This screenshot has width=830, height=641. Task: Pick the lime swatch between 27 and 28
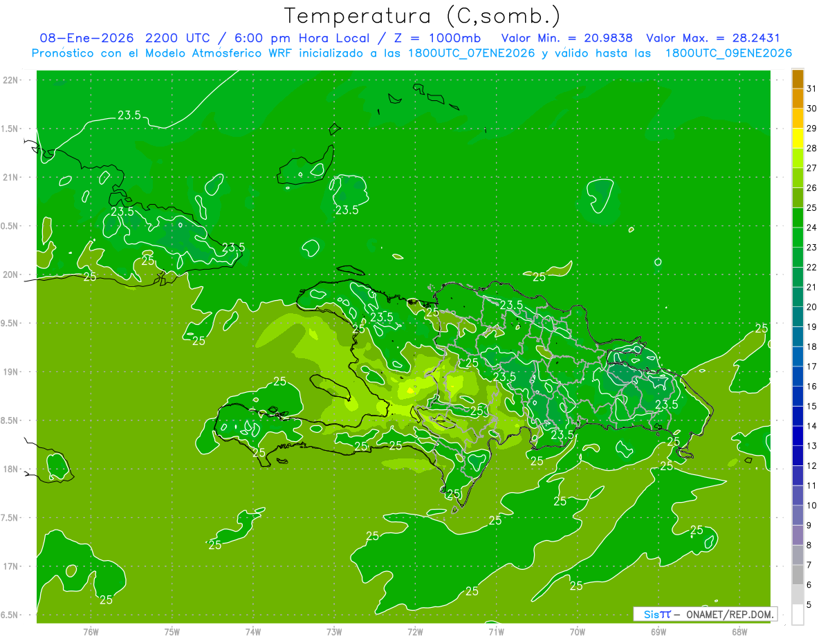coord(797,158)
